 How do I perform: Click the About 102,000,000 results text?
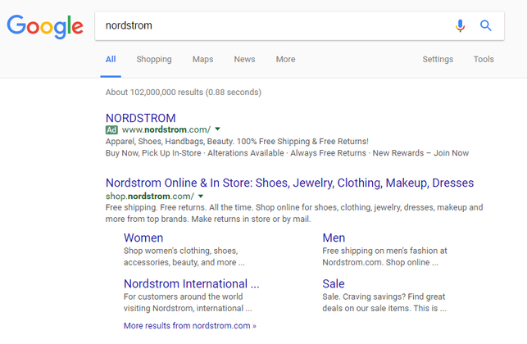coord(183,92)
